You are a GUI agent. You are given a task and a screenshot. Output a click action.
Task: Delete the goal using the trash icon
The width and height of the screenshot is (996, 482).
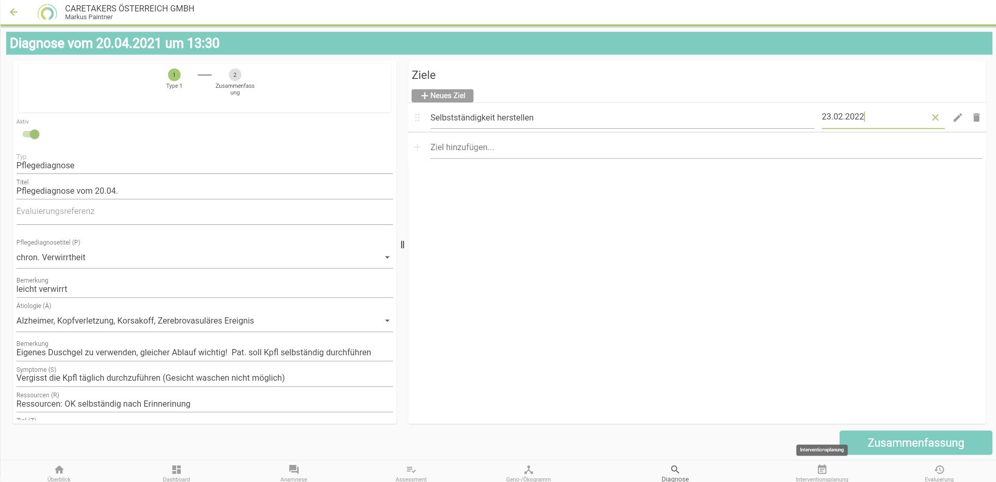point(976,117)
